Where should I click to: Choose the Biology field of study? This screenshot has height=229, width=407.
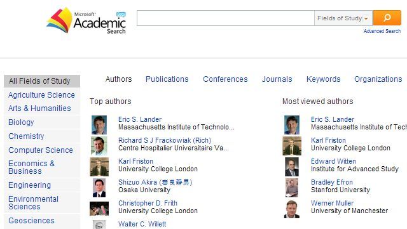21,122
